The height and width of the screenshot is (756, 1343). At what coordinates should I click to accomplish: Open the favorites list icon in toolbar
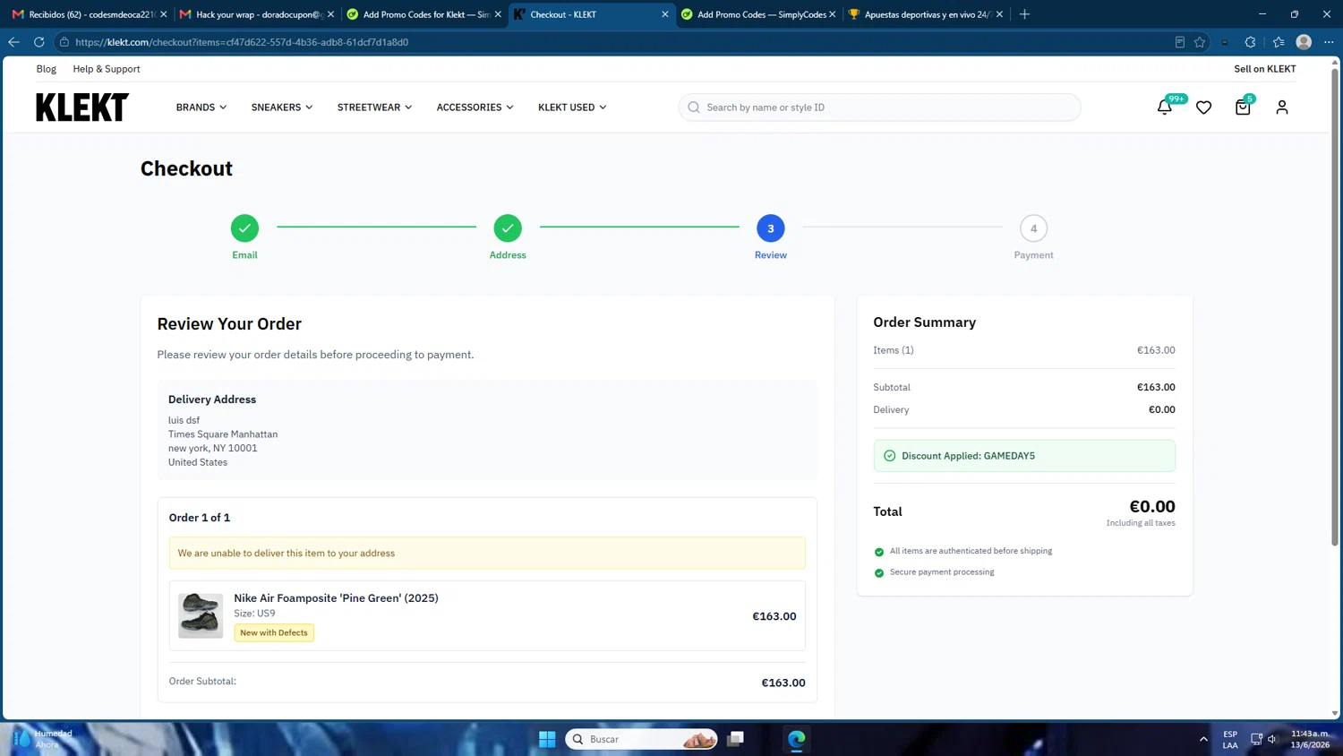(1279, 42)
